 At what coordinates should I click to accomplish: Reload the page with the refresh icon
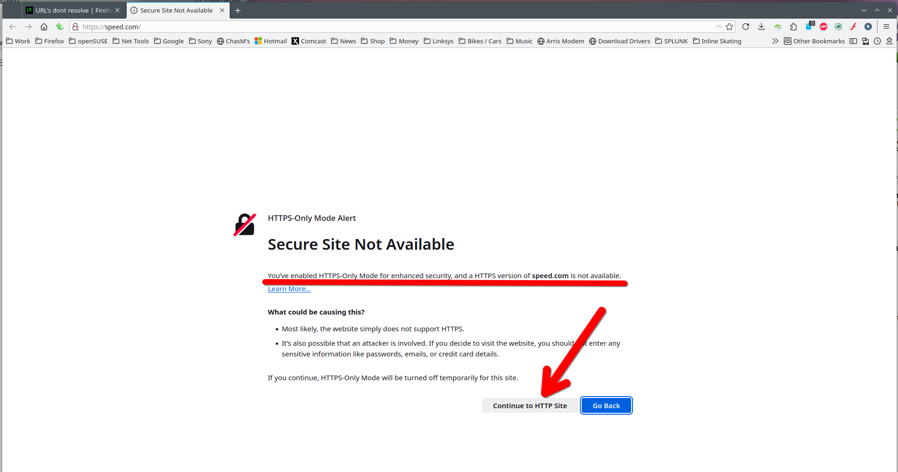coord(746,27)
